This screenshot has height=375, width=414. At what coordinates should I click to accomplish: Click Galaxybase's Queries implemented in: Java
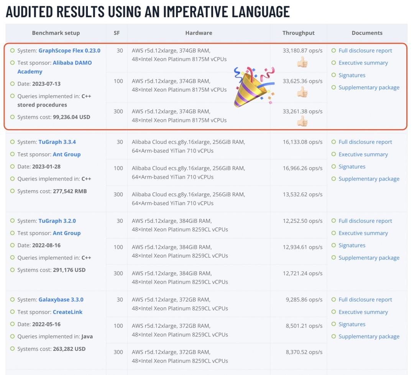(x=55, y=336)
